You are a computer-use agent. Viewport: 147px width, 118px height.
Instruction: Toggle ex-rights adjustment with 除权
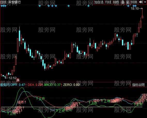tap(116, 2)
